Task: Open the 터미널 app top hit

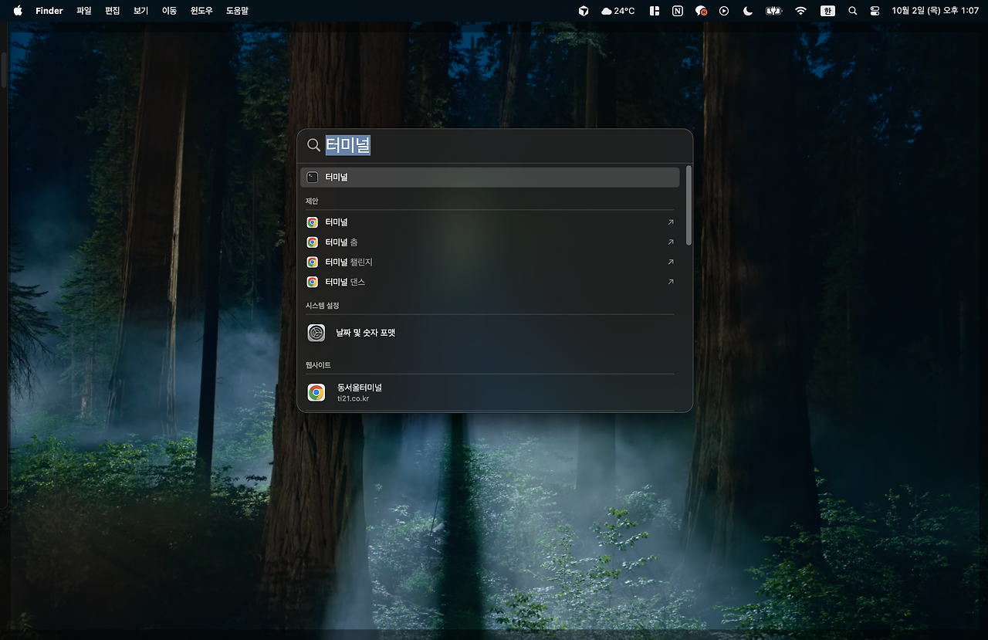Action: coord(490,177)
